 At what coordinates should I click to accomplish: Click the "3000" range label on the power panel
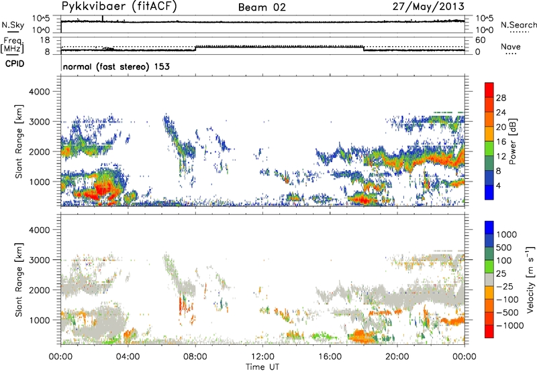pos(39,122)
